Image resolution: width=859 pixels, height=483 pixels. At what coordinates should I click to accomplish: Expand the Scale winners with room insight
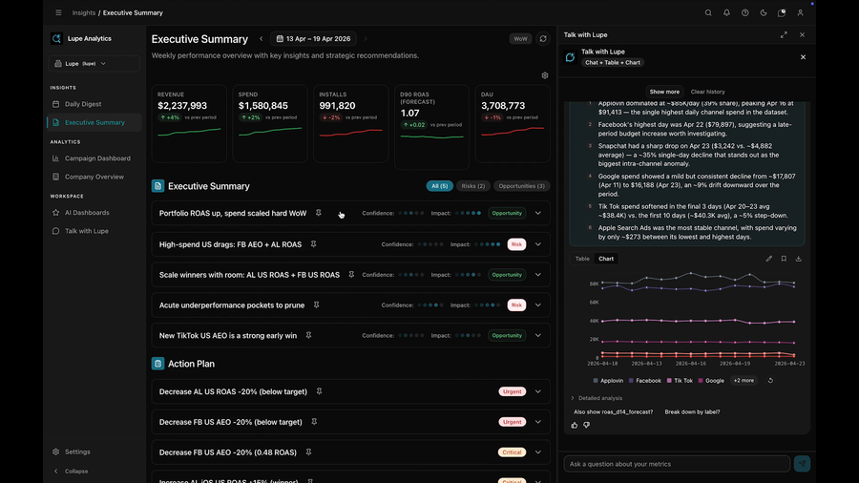pos(538,275)
